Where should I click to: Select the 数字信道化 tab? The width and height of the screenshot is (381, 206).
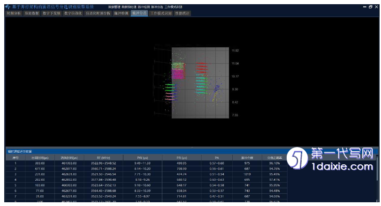click(73, 13)
